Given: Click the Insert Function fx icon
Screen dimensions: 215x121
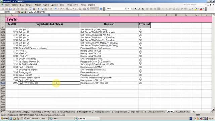Looking at the screenshot, I should [x=25, y=12].
